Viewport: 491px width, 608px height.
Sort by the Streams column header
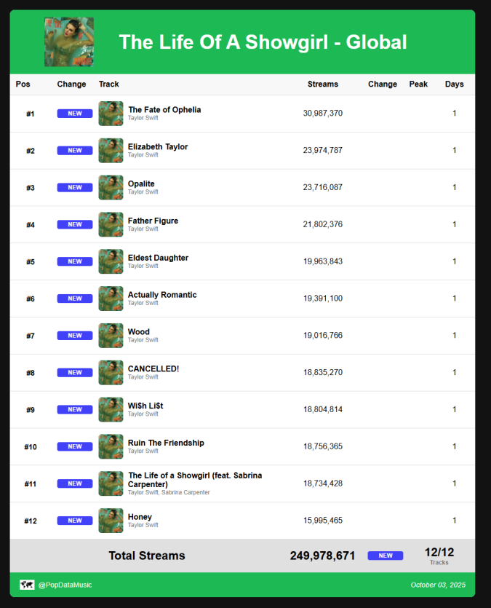pyautogui.click(x=323, y=84)
